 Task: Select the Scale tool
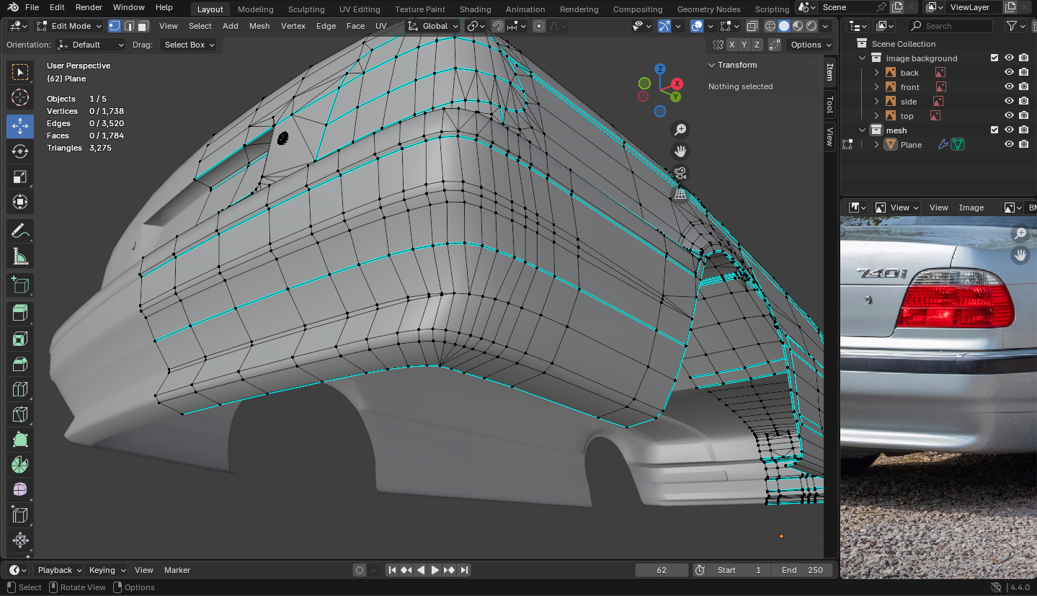20,177
